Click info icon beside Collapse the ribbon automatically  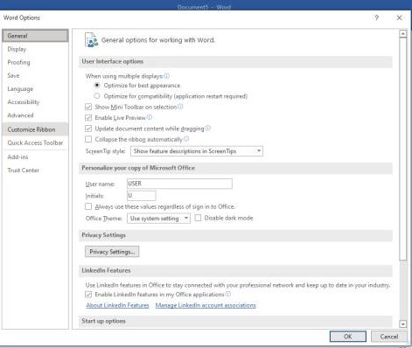tap(186, 139)
